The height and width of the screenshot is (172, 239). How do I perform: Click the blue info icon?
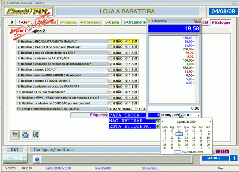[37, 159]
